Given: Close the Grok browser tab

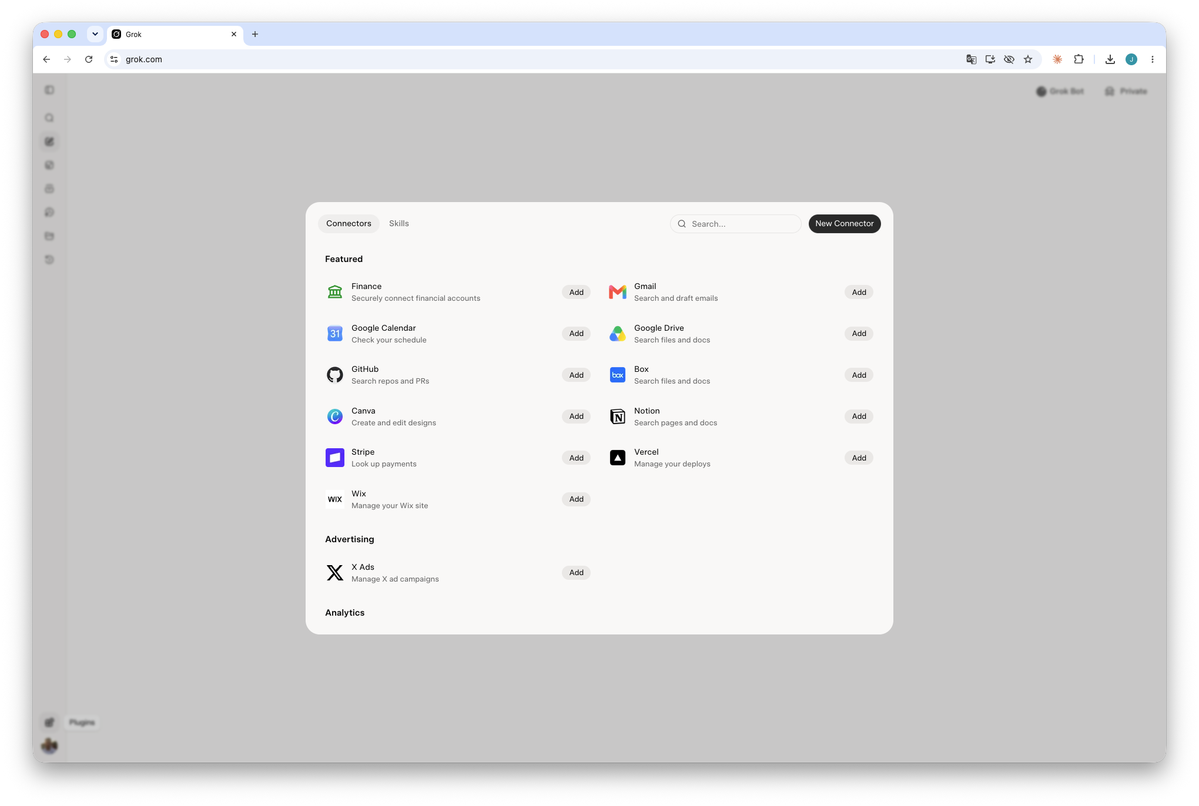Looking at the screenshot, I should click(x=234, y=34).
